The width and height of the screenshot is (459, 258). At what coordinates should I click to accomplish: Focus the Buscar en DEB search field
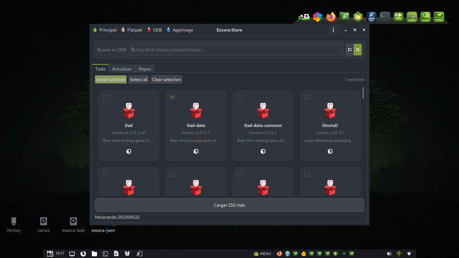point(236,50)
